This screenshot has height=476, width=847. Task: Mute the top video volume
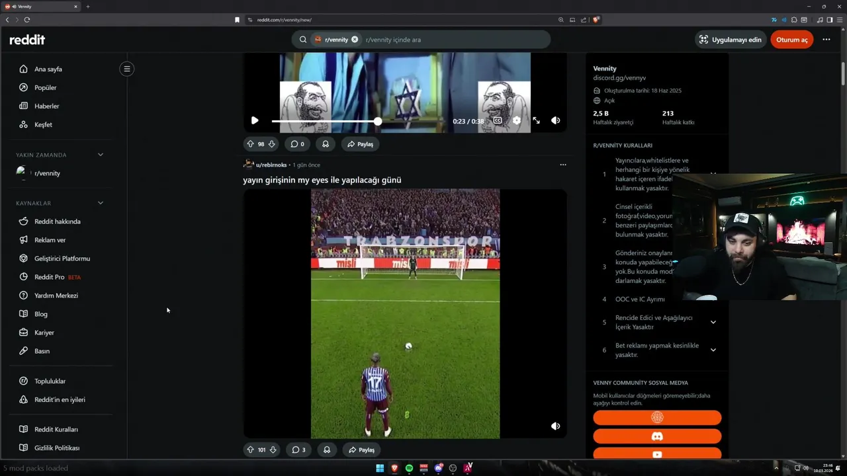tap(556, 120)
